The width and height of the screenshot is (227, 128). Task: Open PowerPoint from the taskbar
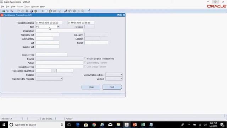point(135,125)
